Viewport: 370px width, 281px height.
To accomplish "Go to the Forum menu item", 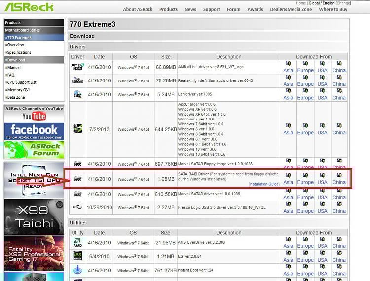I will [234, 9].
